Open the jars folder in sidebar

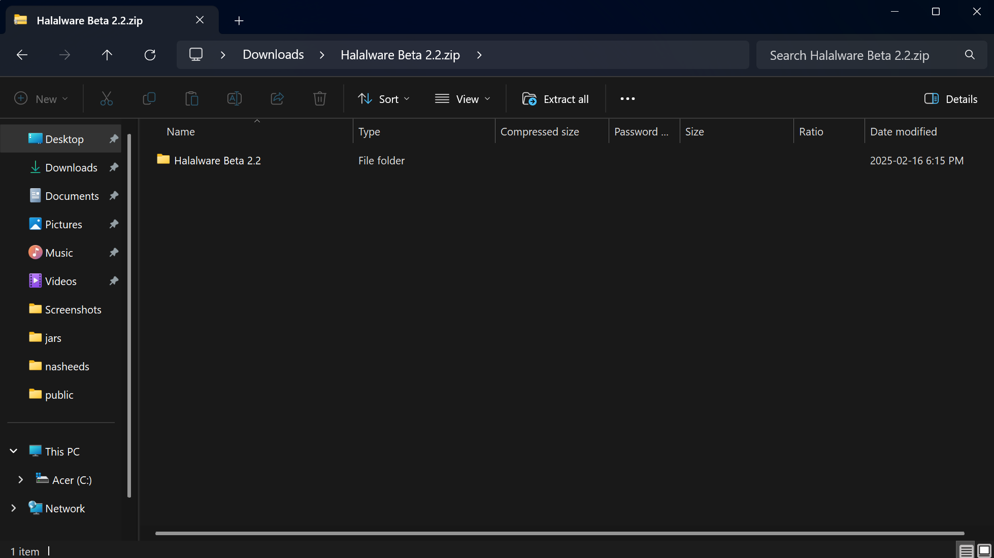point(61,338)
